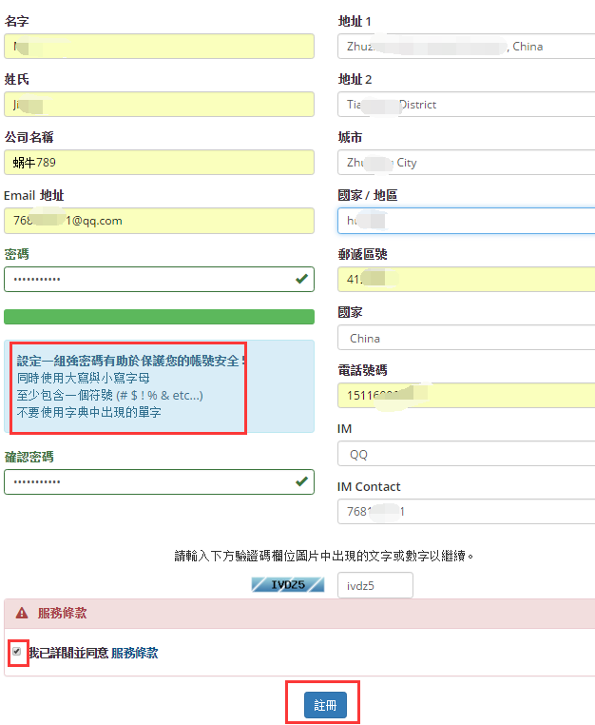The height and width of the screenshot is (725, 595).
Task: Open the 國家 dropdown showing China
Action: 466,338
